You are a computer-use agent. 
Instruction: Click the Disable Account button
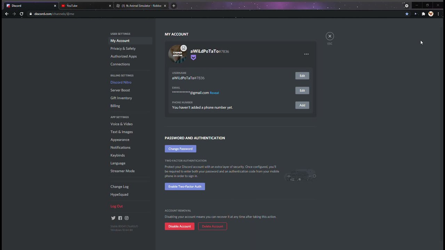[179, 226]
